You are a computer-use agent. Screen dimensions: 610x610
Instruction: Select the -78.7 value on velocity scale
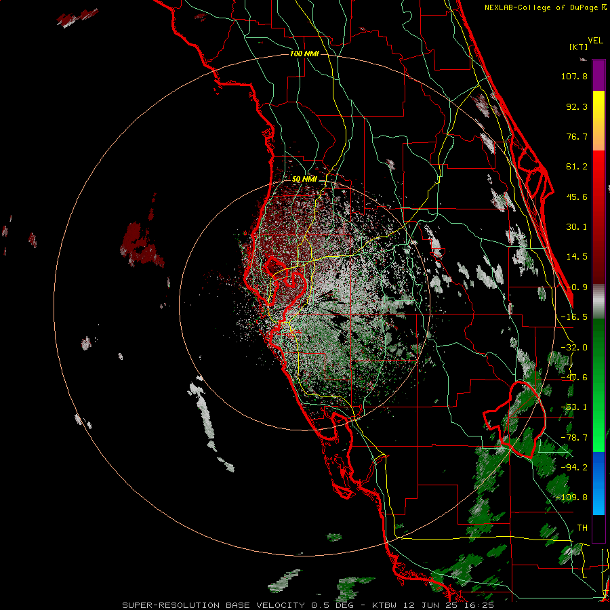click(574, 438)
